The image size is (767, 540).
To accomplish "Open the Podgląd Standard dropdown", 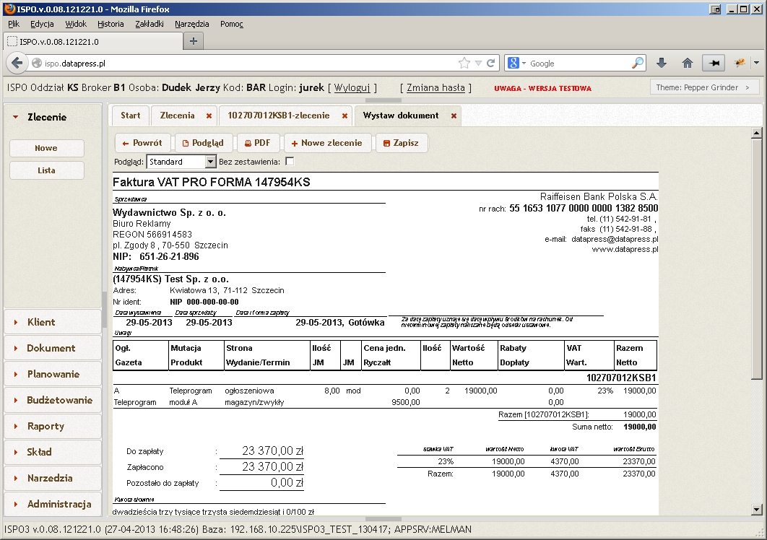I will click(x=210, y=162).
